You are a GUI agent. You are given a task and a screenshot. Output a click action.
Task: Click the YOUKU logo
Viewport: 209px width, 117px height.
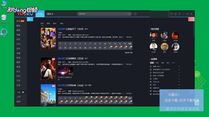pyautogui.click(x=25, y=14)
